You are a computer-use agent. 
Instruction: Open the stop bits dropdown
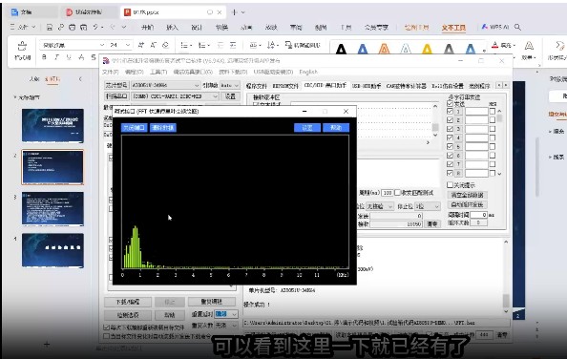(x=428, y=206)
